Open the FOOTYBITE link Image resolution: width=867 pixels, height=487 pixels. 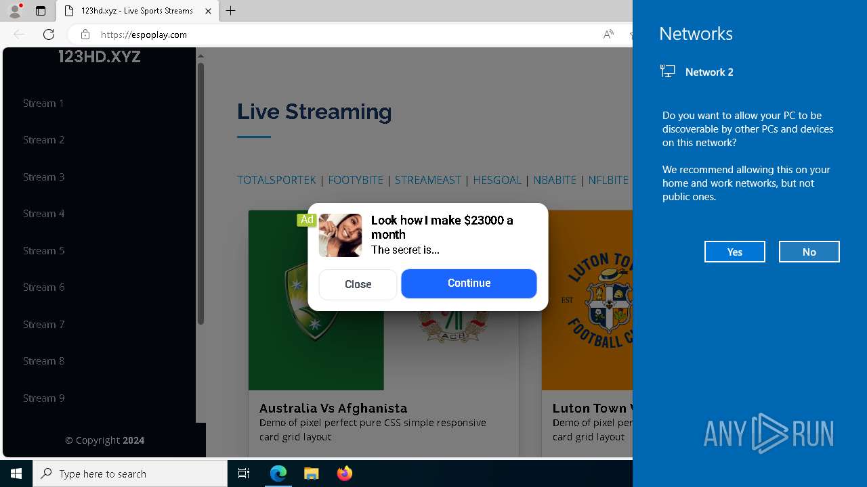(x=356, y=180)
